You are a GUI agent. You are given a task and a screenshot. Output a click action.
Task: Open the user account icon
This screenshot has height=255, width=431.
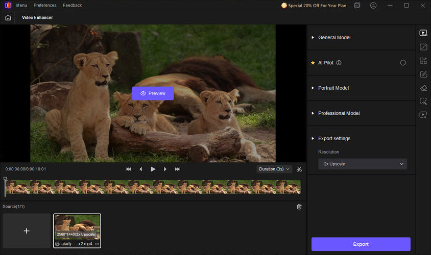(373, 6)
